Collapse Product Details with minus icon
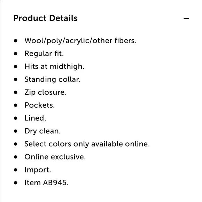 tap(186, 18)
